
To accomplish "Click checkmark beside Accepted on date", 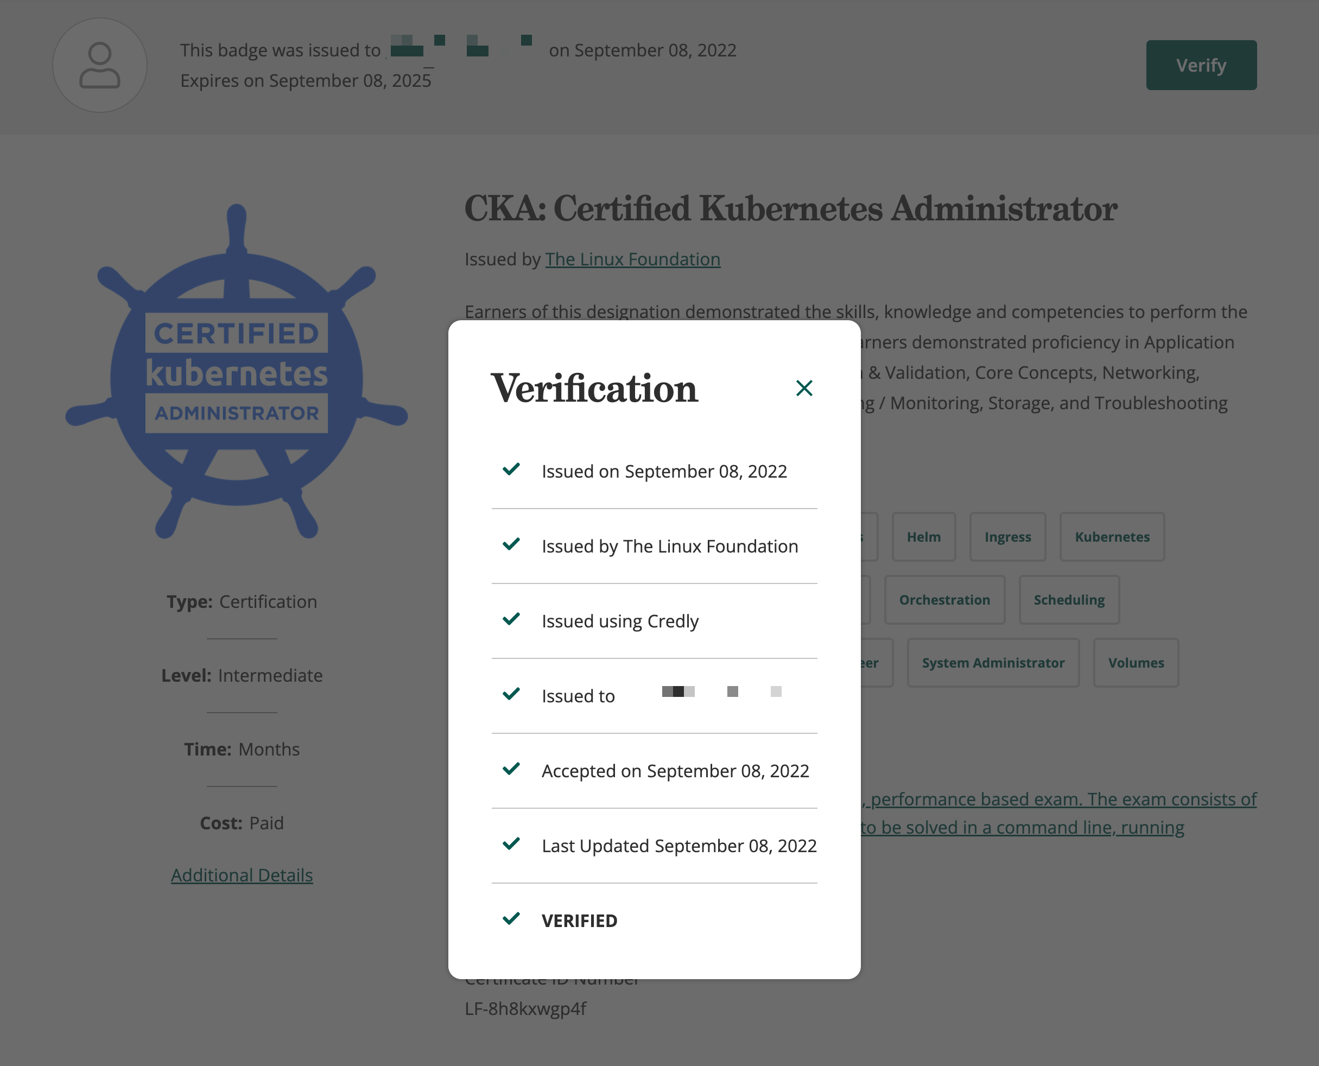I will 511,770.
